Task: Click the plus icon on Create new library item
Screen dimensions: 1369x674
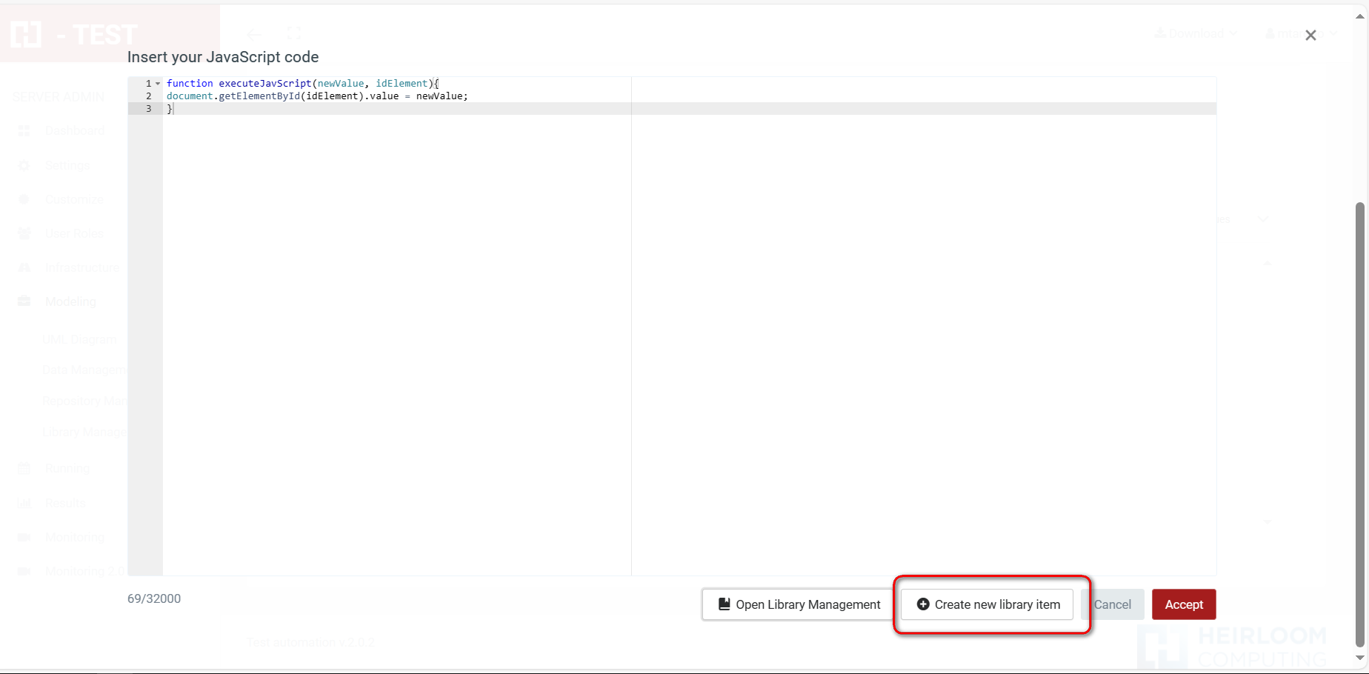Action: pos(923,604)
